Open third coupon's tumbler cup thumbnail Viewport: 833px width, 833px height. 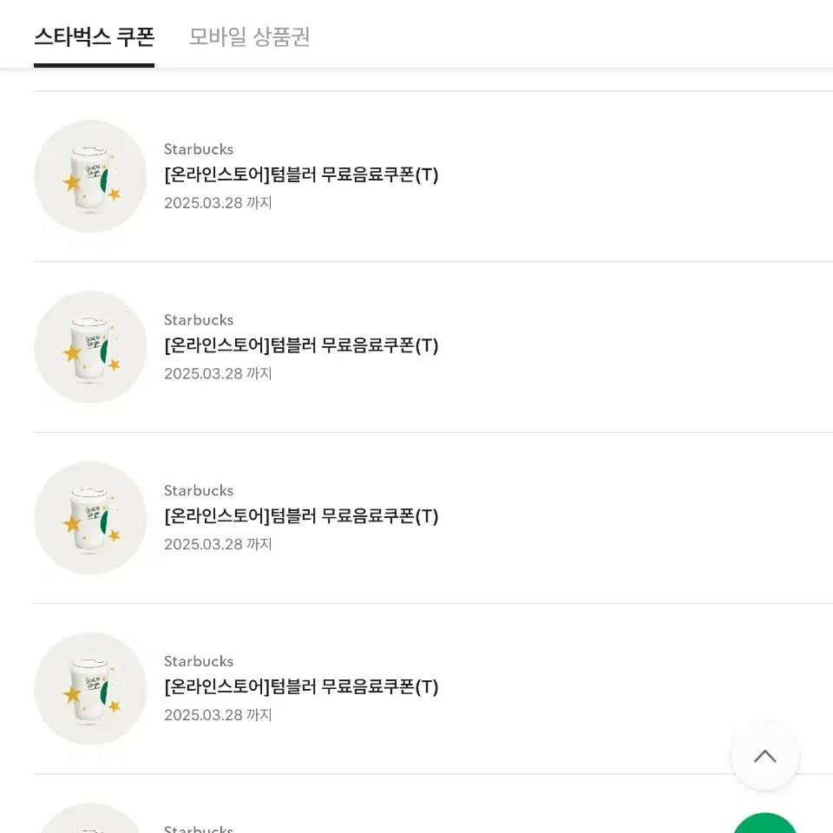90,517
